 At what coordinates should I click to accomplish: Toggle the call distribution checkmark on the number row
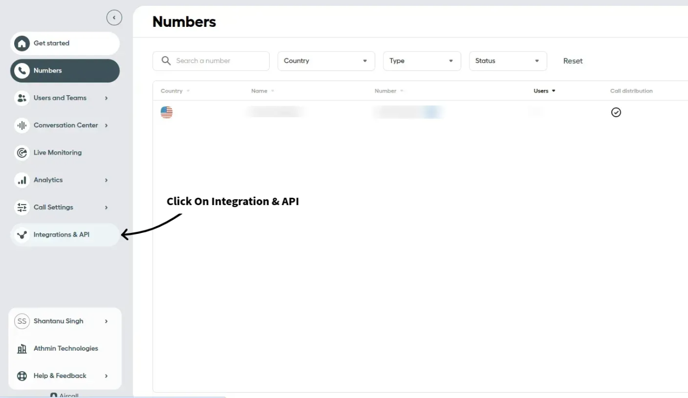(615, 112)
